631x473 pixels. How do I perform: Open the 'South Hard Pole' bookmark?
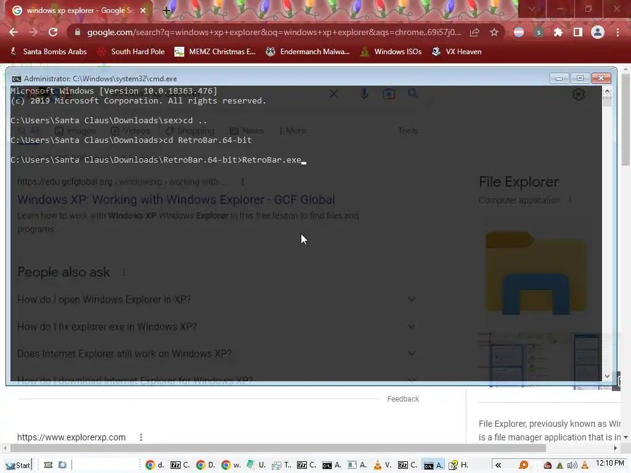pyautogui.click(x=131, y=52)
